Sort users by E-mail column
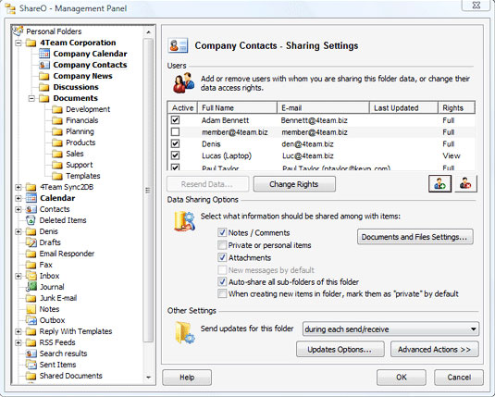Image resolution: width=495 pixels, height=397 pixels. pyautogui.click(x=323, y=108)
